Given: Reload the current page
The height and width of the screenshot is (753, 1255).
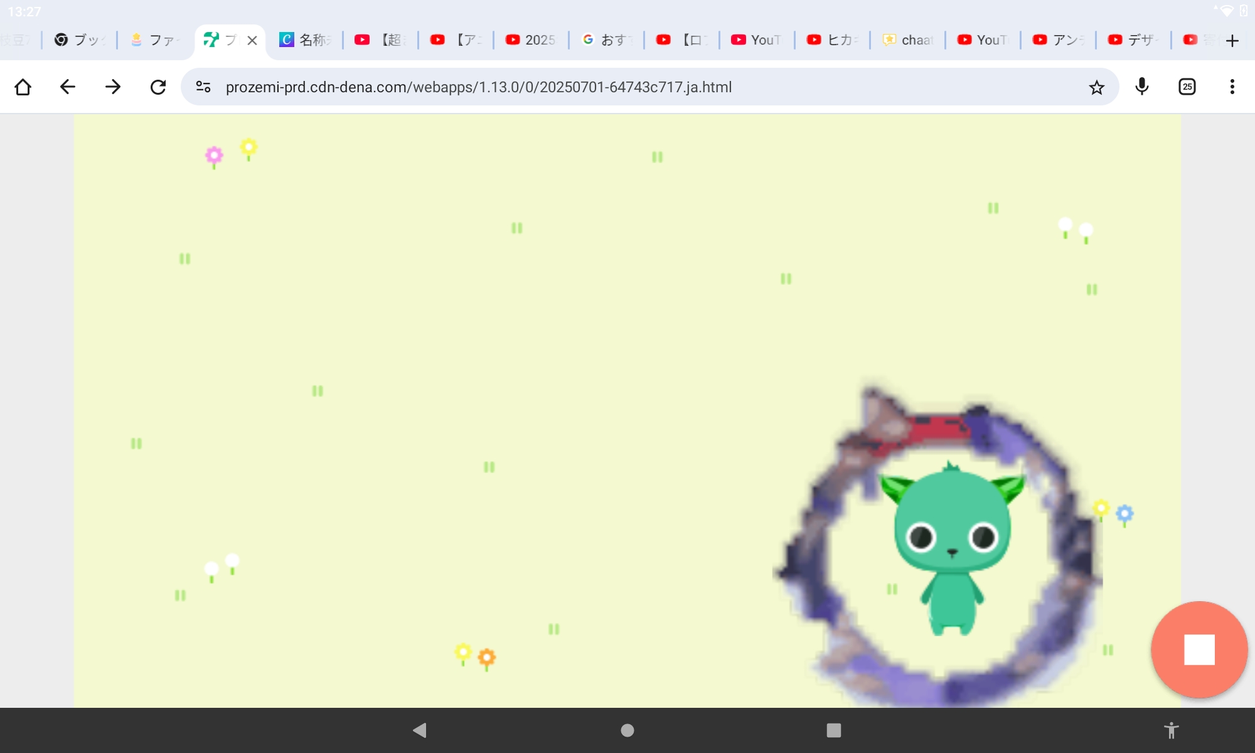Looking at the screenshot, I should [158, 87].
